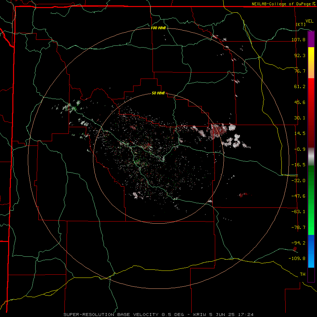
Task: Select the -63.1 scale value
Action: 298,212
